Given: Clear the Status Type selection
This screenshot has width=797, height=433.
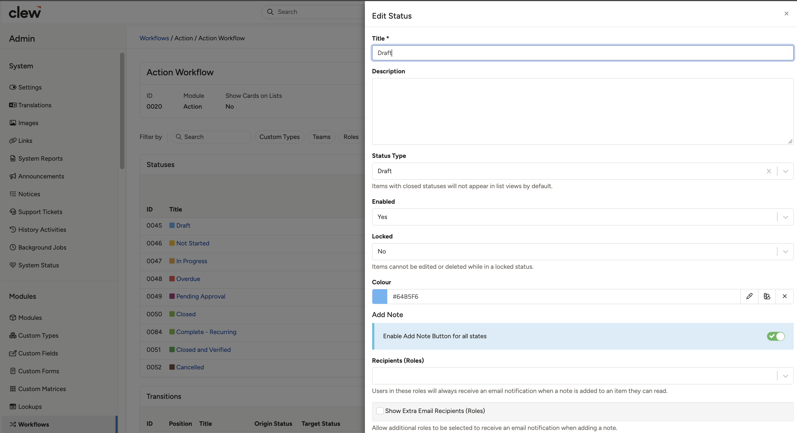Looking at the screenshot, I should pos(769,171).
